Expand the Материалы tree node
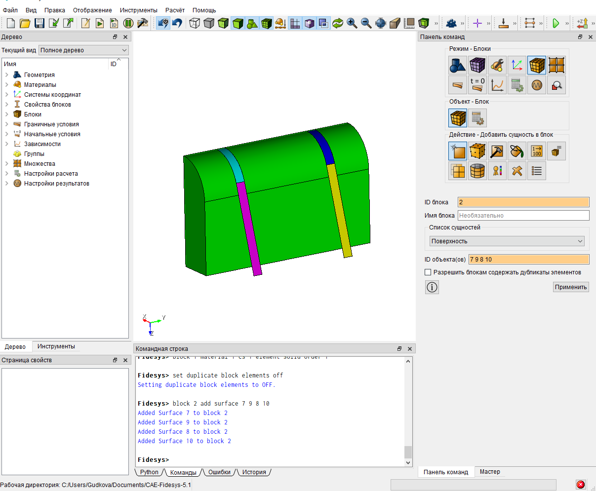 (7, 85)
